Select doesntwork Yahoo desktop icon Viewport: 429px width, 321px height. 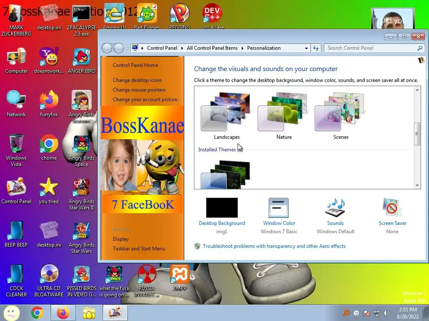tap(49, 61)
